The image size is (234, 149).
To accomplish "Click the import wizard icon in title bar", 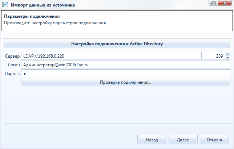I will (x=5, y=5).
